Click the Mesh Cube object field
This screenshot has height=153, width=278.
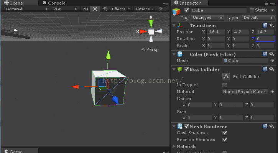245,61
